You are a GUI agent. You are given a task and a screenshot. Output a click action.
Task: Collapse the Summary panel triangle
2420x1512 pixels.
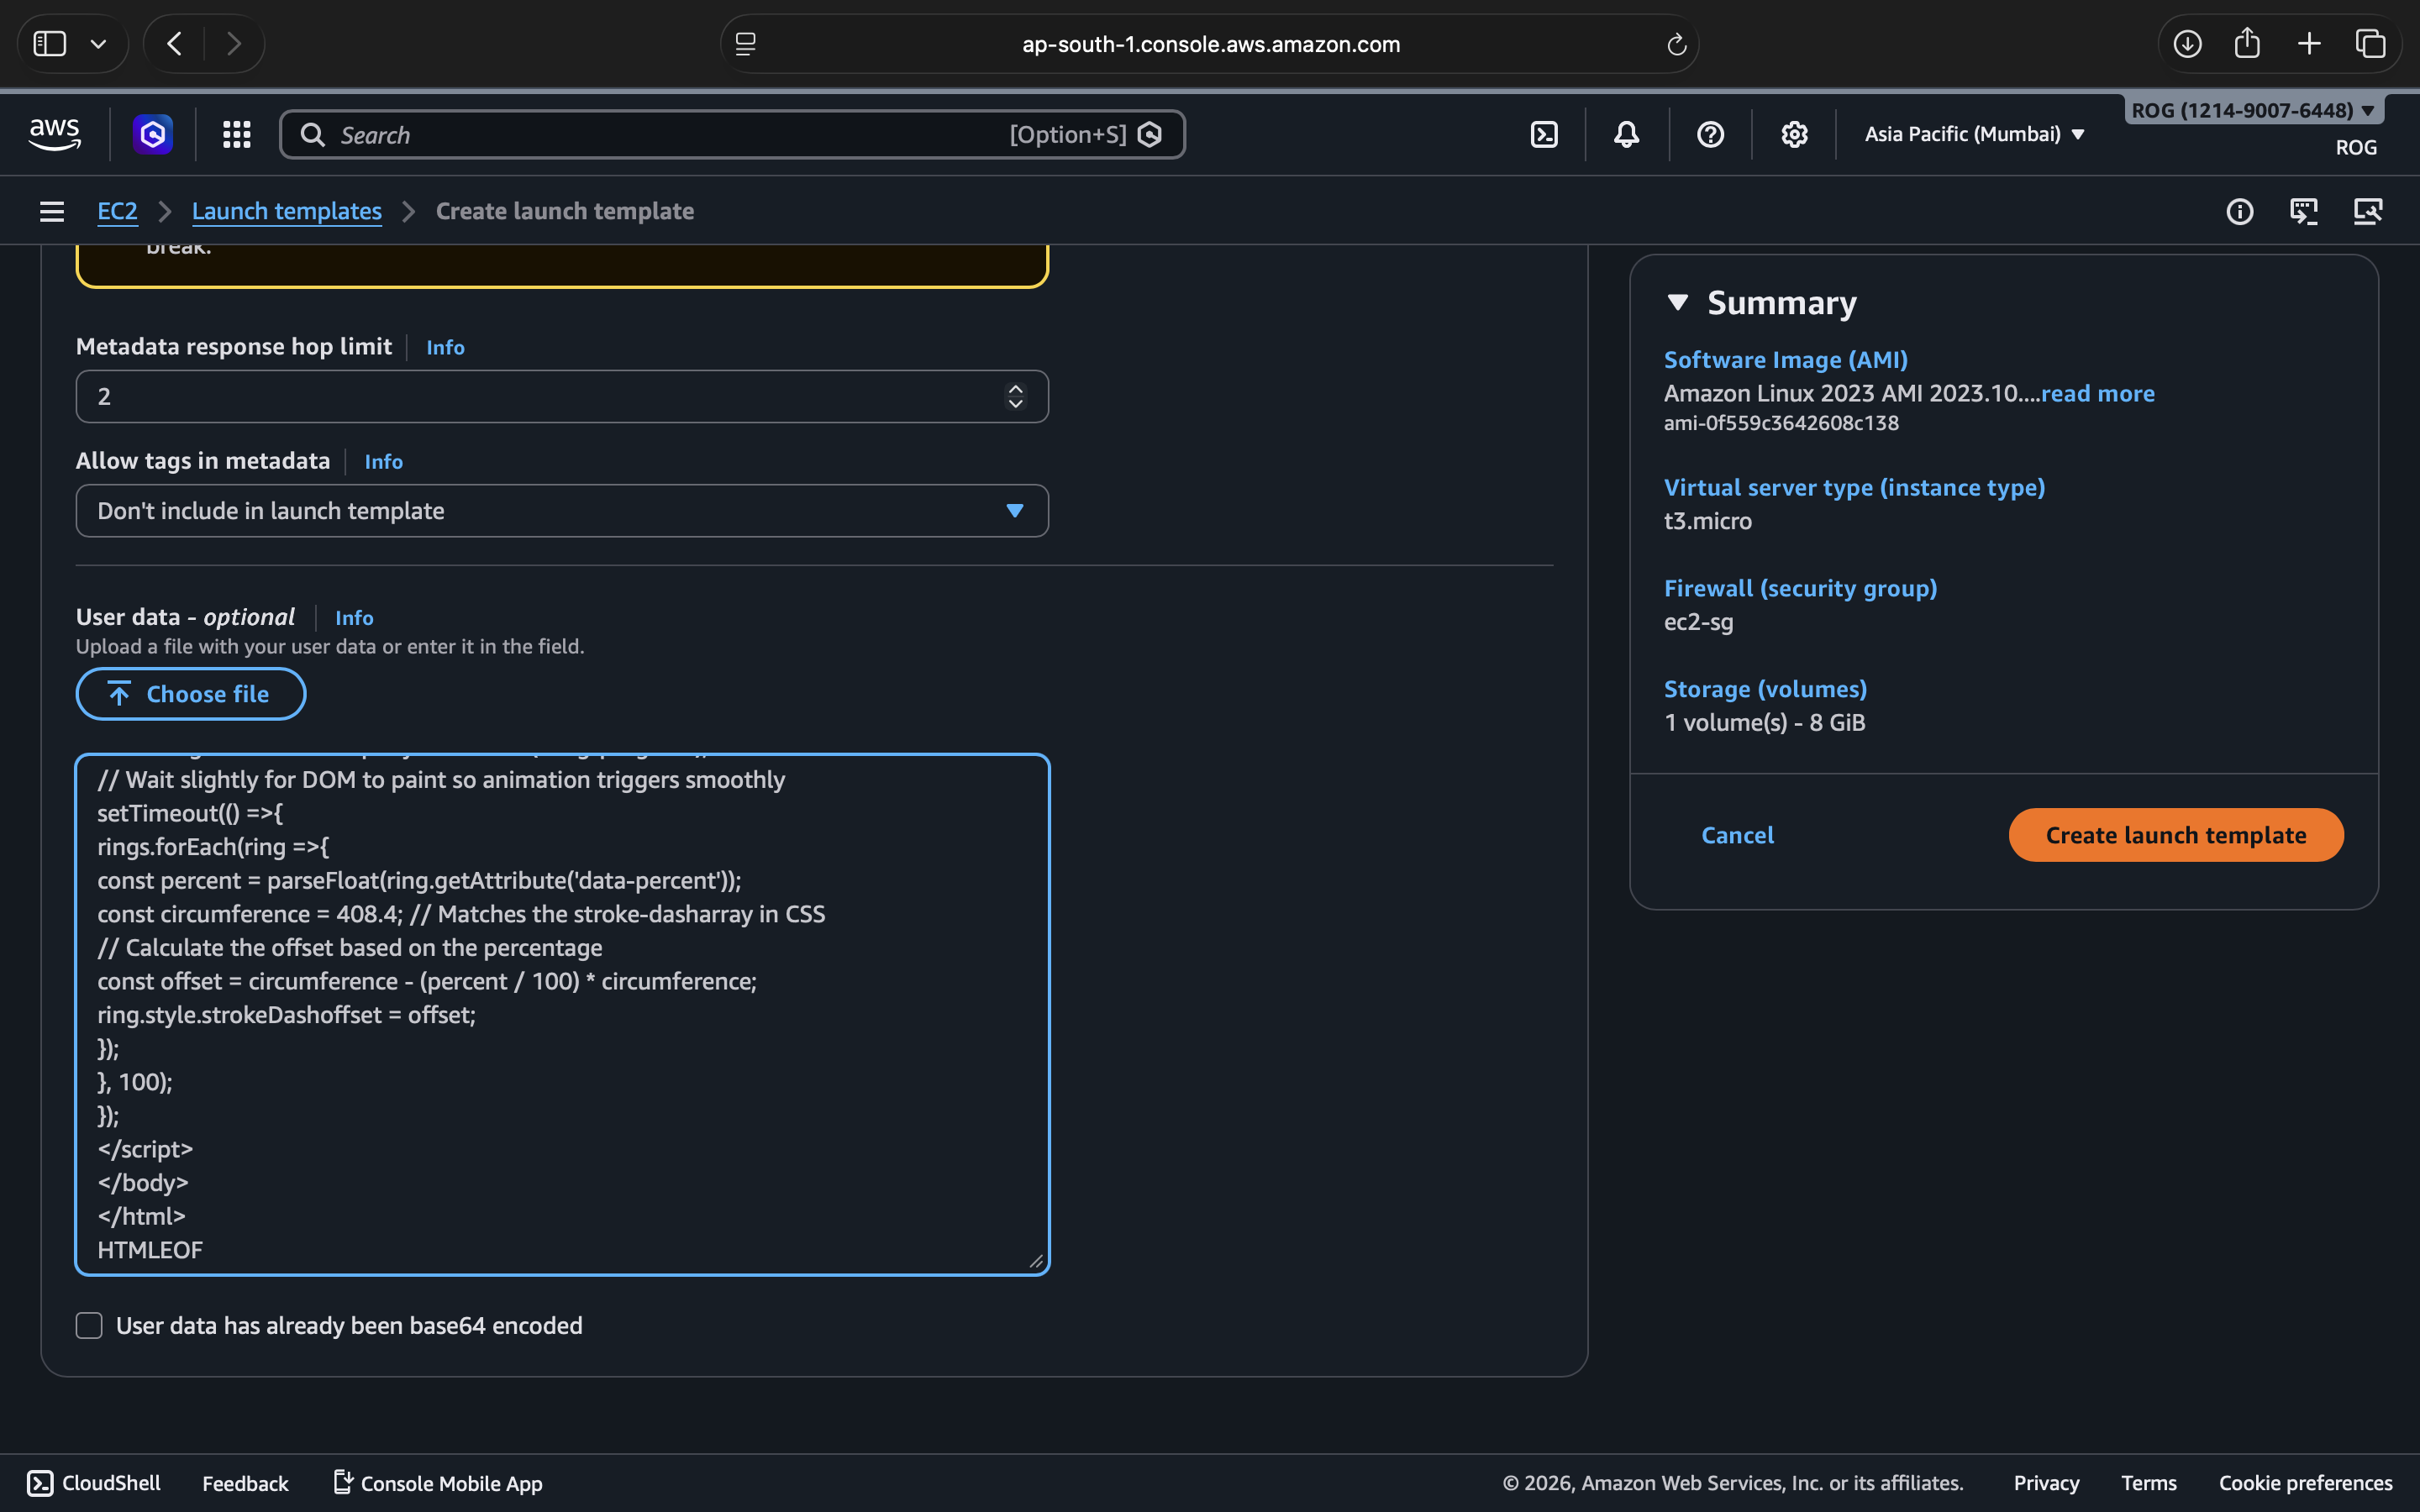tap(1678, 302)
